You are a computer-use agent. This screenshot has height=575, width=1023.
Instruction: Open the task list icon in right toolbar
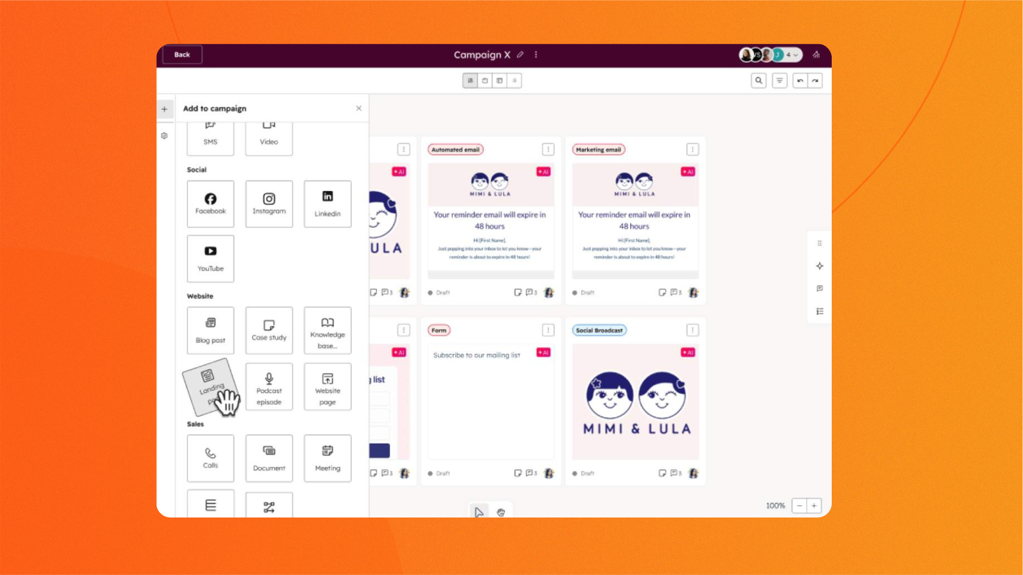(x=819, y=311)
